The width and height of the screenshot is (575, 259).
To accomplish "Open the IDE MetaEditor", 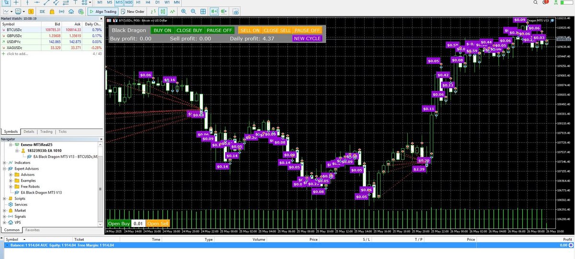I will (43, 11).
